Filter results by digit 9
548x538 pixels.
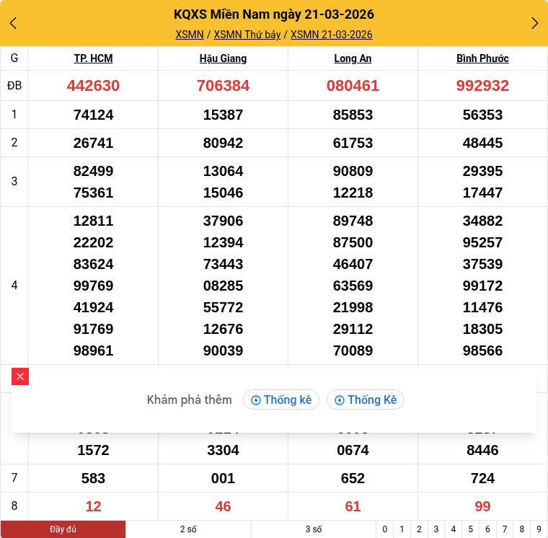tap(539, 529)
